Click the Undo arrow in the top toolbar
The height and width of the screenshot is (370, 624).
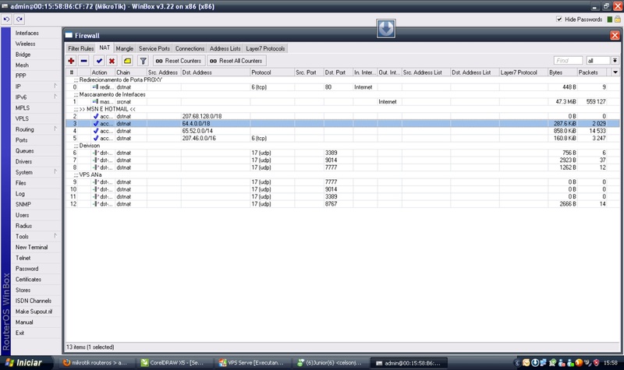point(6,19)
